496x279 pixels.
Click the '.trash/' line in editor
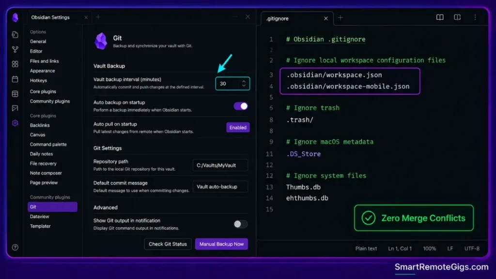(299, 120)
